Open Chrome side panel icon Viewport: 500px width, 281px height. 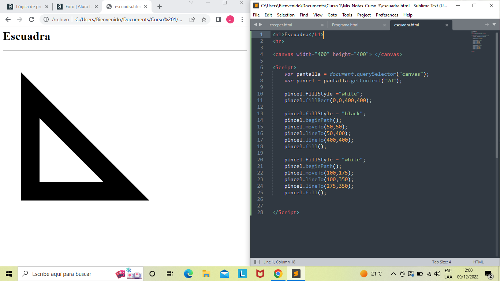(x=219, y=19)
